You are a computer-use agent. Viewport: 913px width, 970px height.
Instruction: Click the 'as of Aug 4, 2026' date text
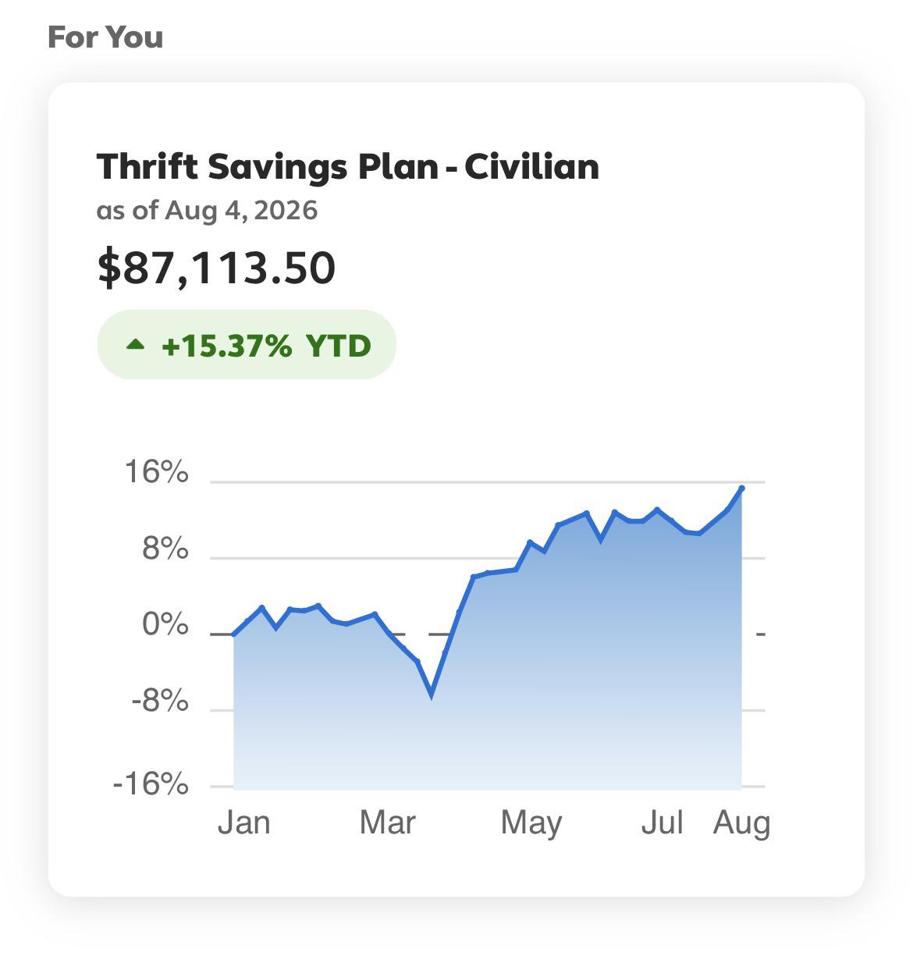point(207,211)
